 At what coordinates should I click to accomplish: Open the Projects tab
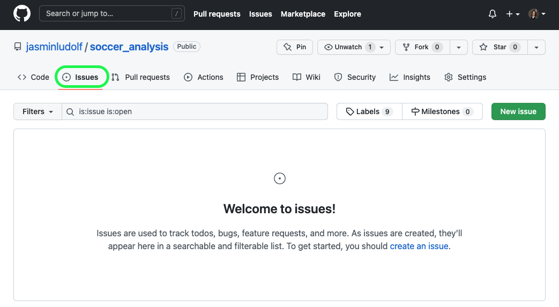point(258,77)
